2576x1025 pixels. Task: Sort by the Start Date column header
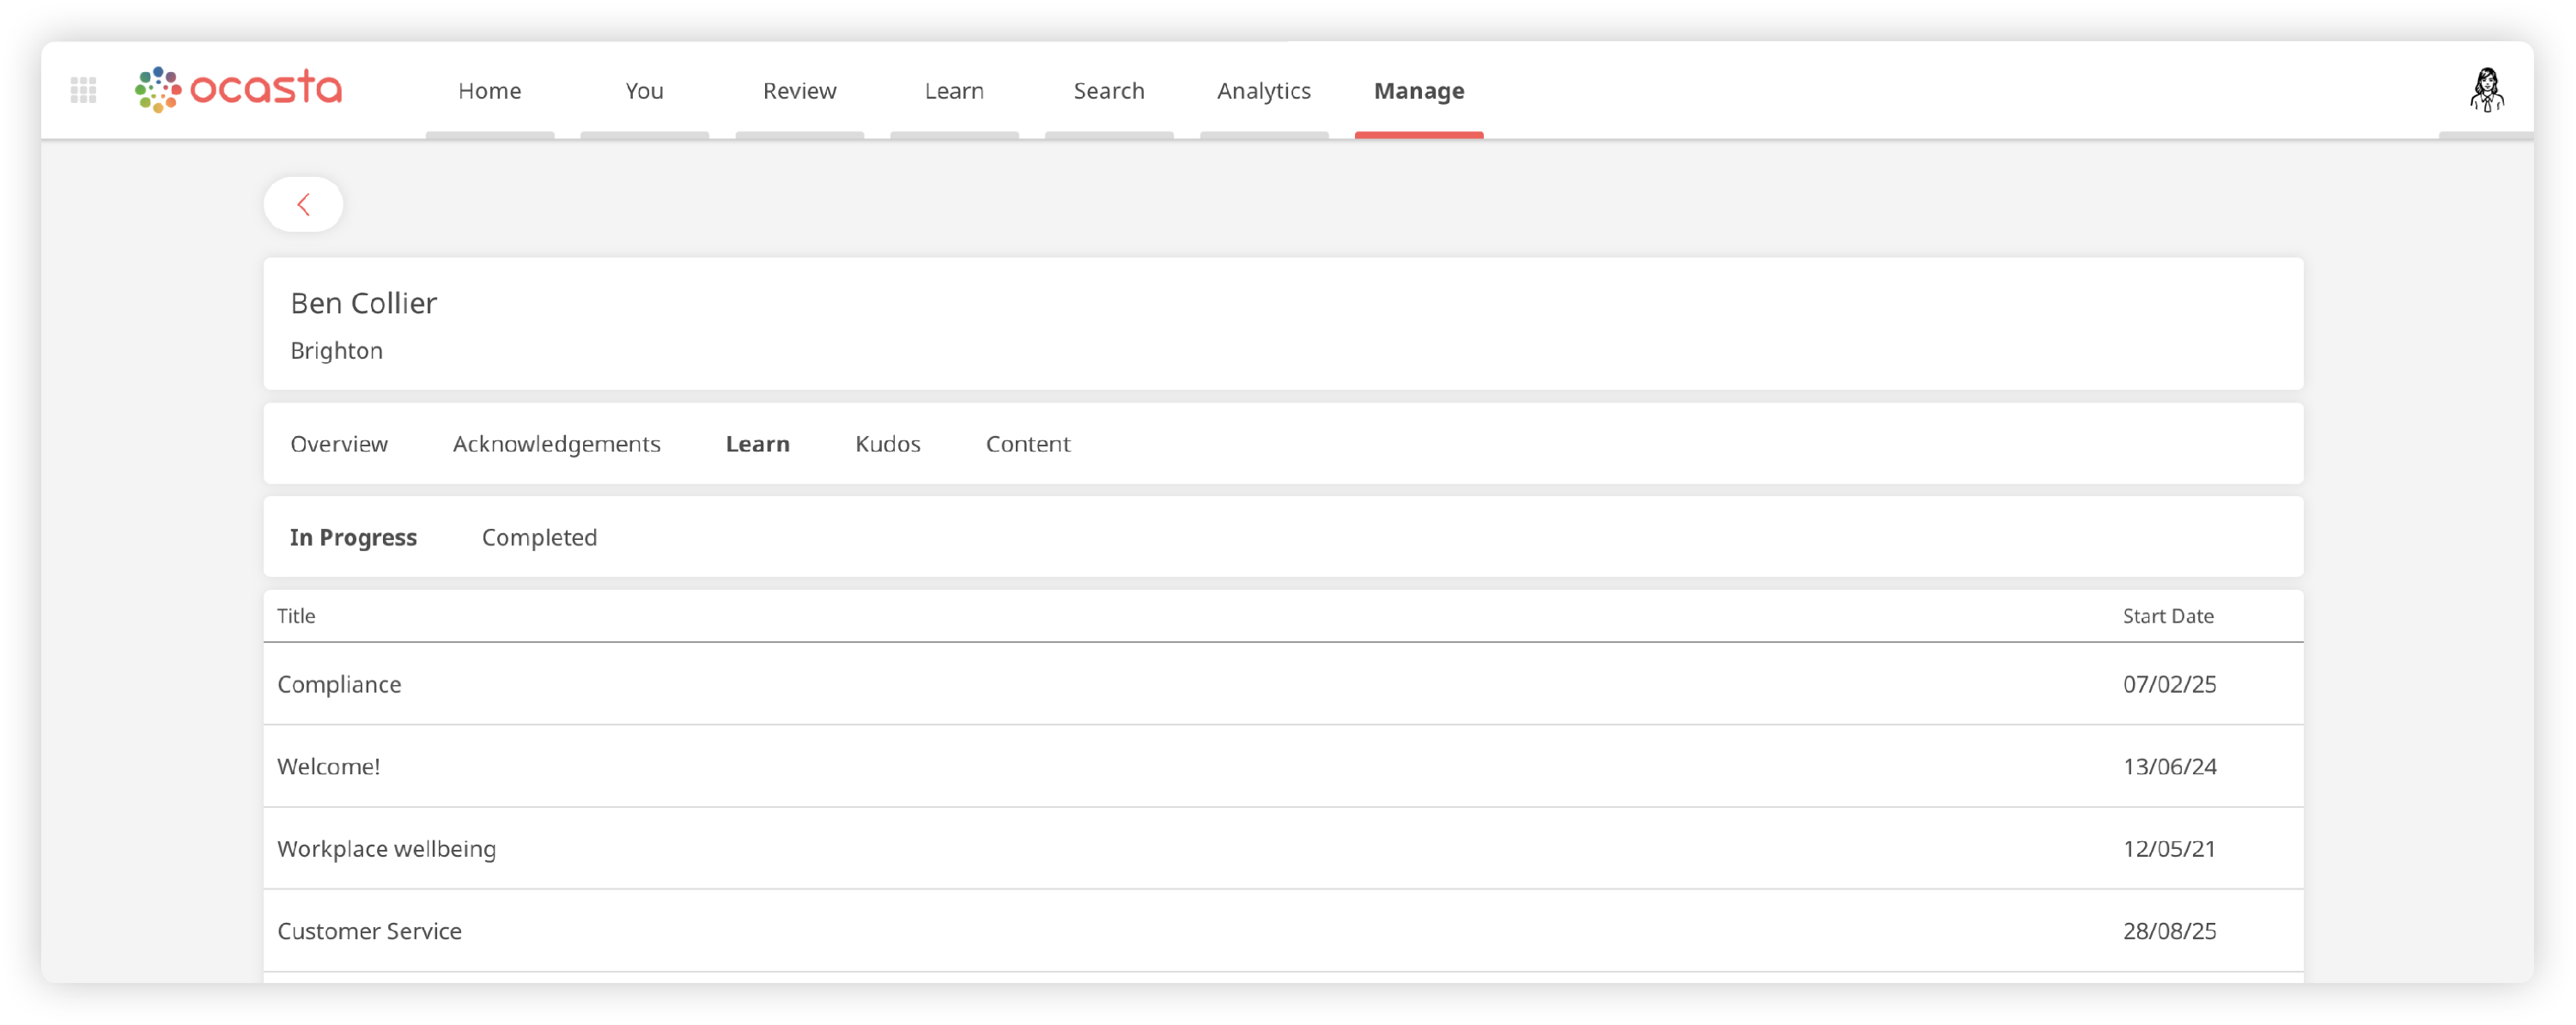click(2167, 617)
